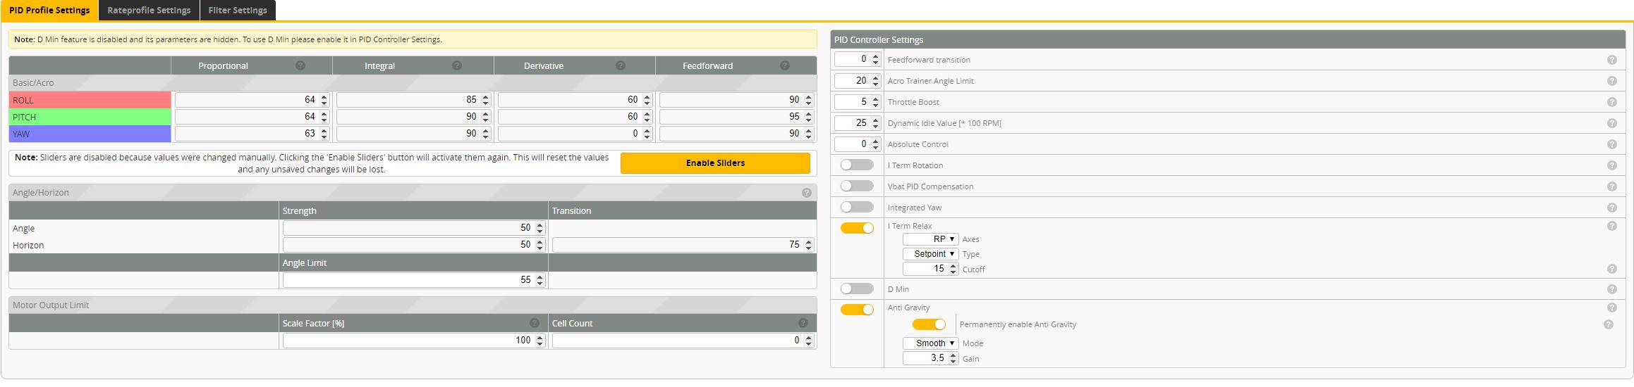Switch to Rateprofile Settings tab
The image size is (1634, 387).
[149, 11]
